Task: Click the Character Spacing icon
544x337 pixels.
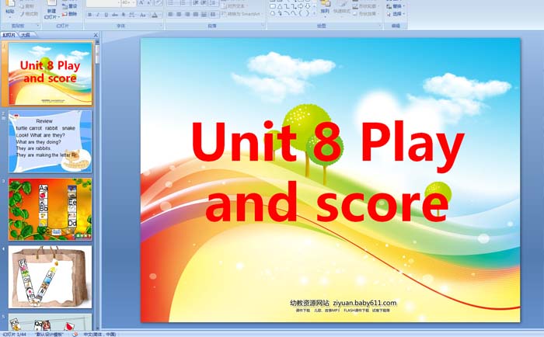Action: click(x=132, y=15)
